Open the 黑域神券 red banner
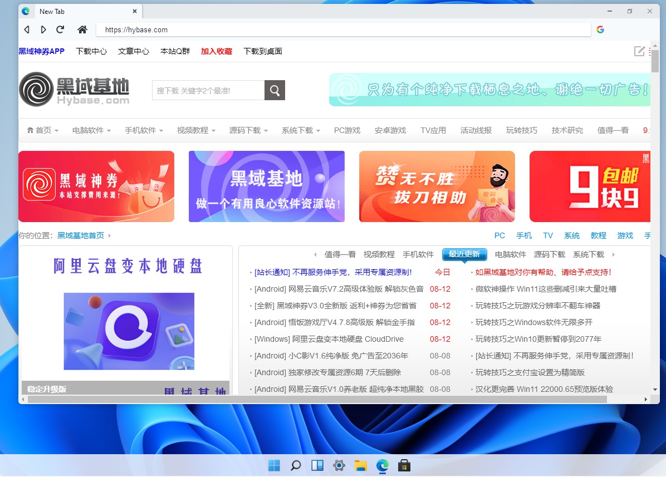 pyautogui.click(x=96, y=186)
